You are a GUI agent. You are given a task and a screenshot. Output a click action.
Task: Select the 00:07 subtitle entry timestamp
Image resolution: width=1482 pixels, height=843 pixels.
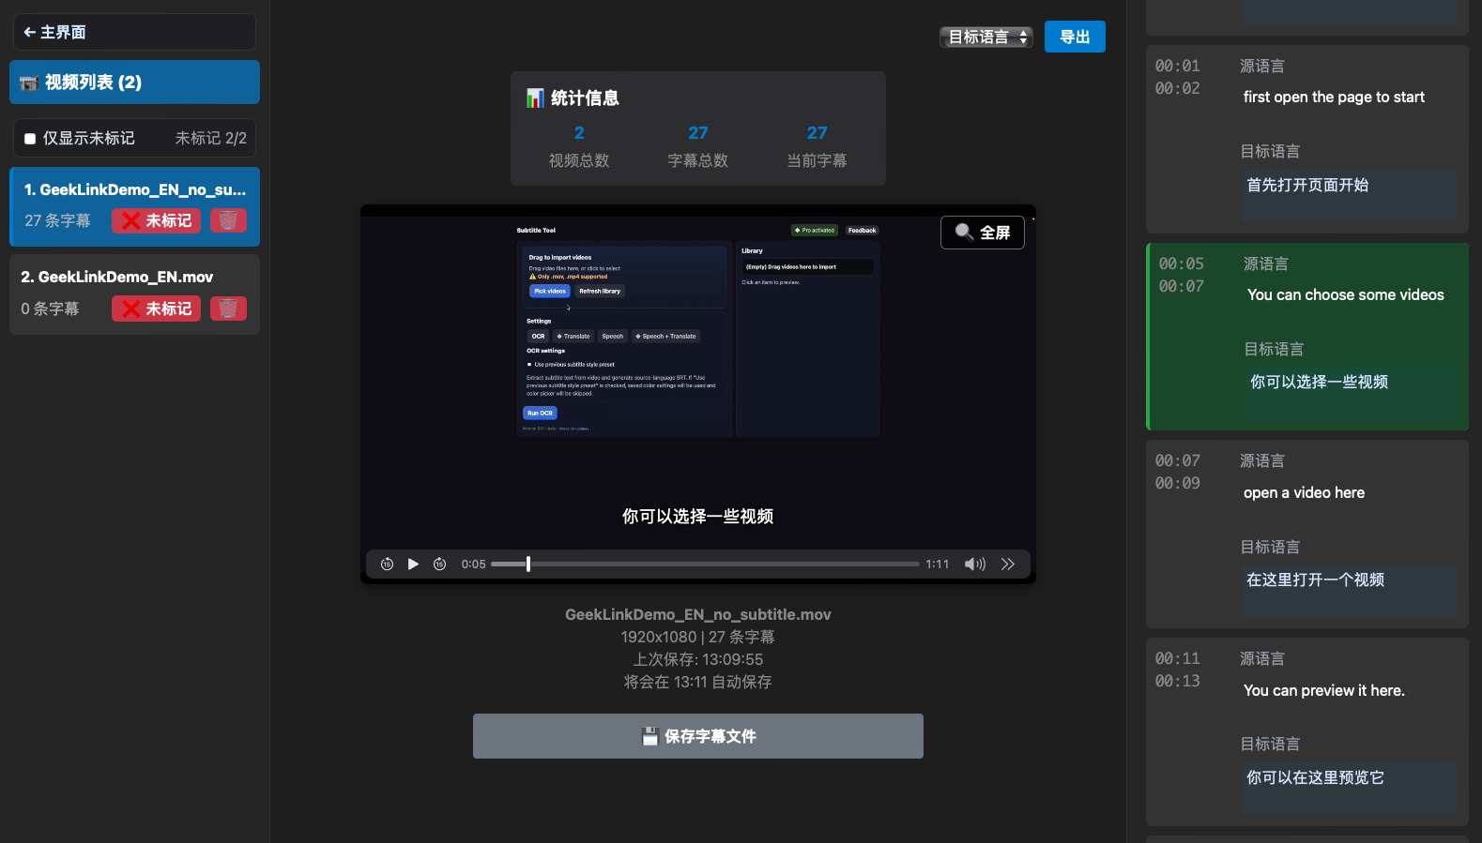coord(1177,461)
